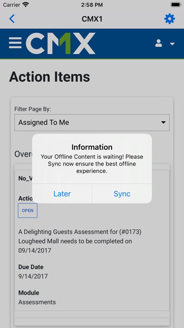Click the CMX1 title in the navigation bar
Viewport: 184px width, 328px height.
tap(92, 19)
